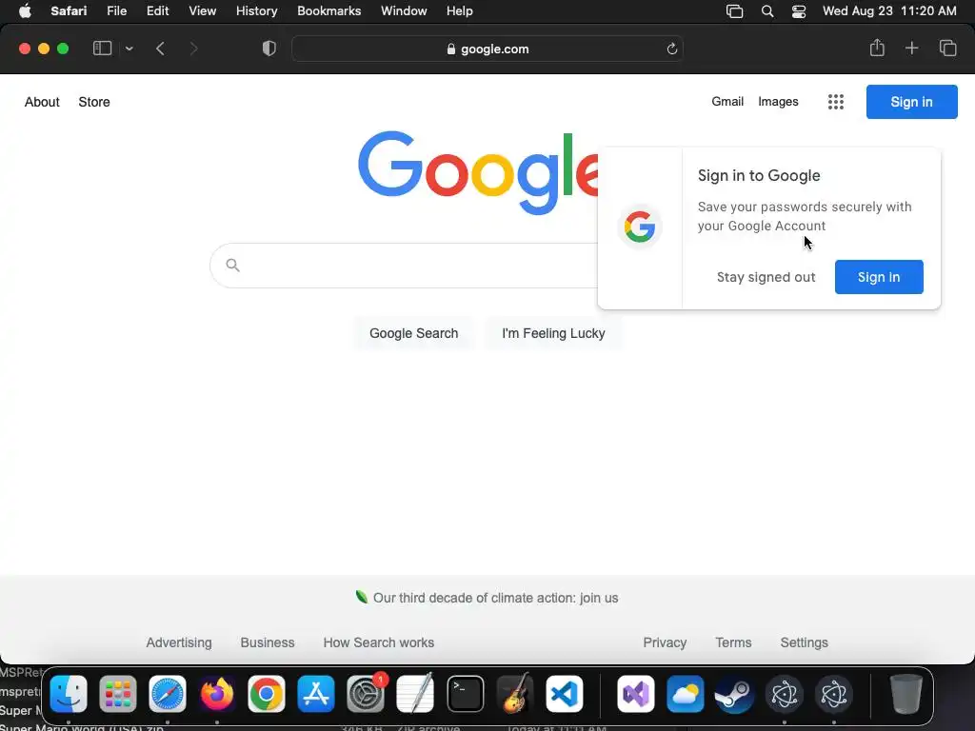Click inside the Google search field
This screenshot has height=731, width=975.
click(404, 266)
